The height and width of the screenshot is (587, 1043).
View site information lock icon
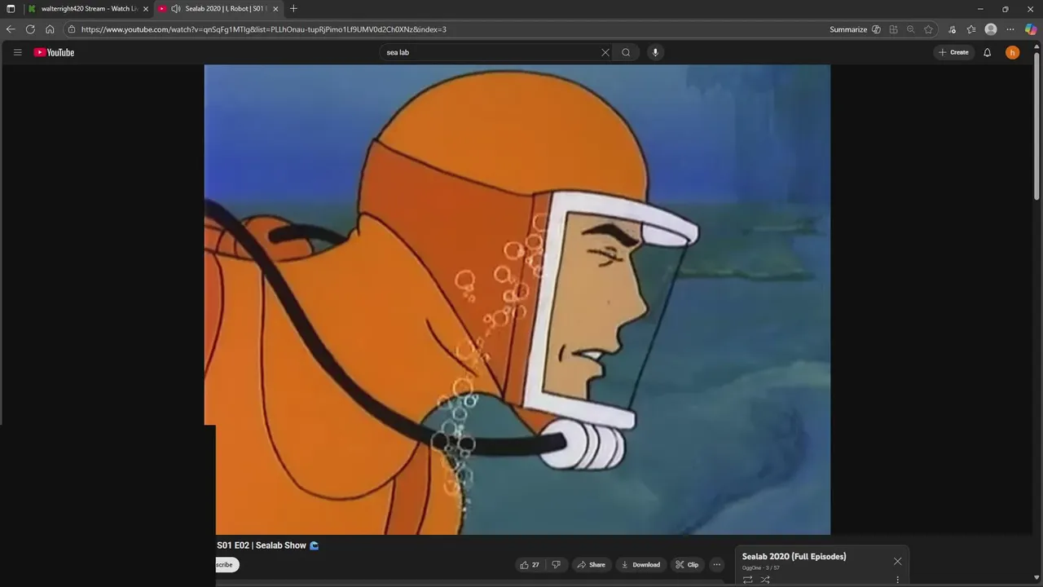[72, 29]
